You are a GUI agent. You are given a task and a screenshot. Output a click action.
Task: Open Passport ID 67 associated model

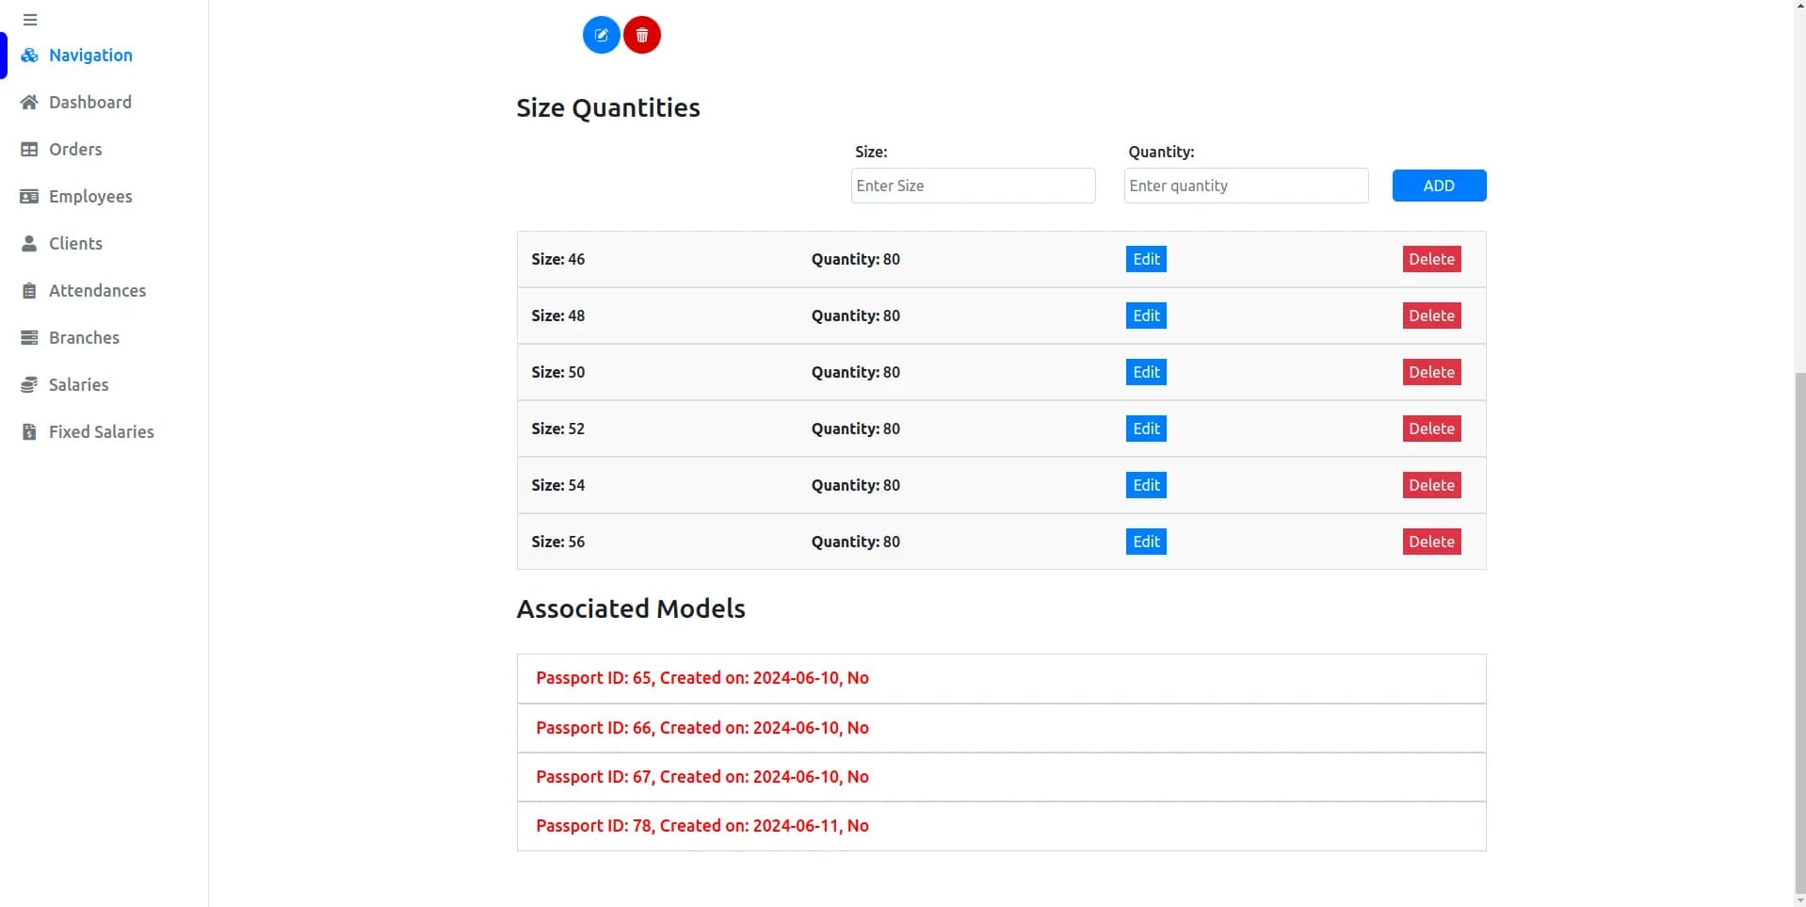point(1001,777)
